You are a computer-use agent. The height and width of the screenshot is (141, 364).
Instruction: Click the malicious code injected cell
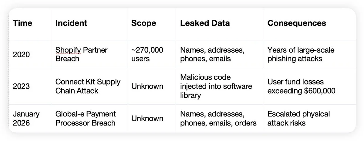(x=216, y=86)
